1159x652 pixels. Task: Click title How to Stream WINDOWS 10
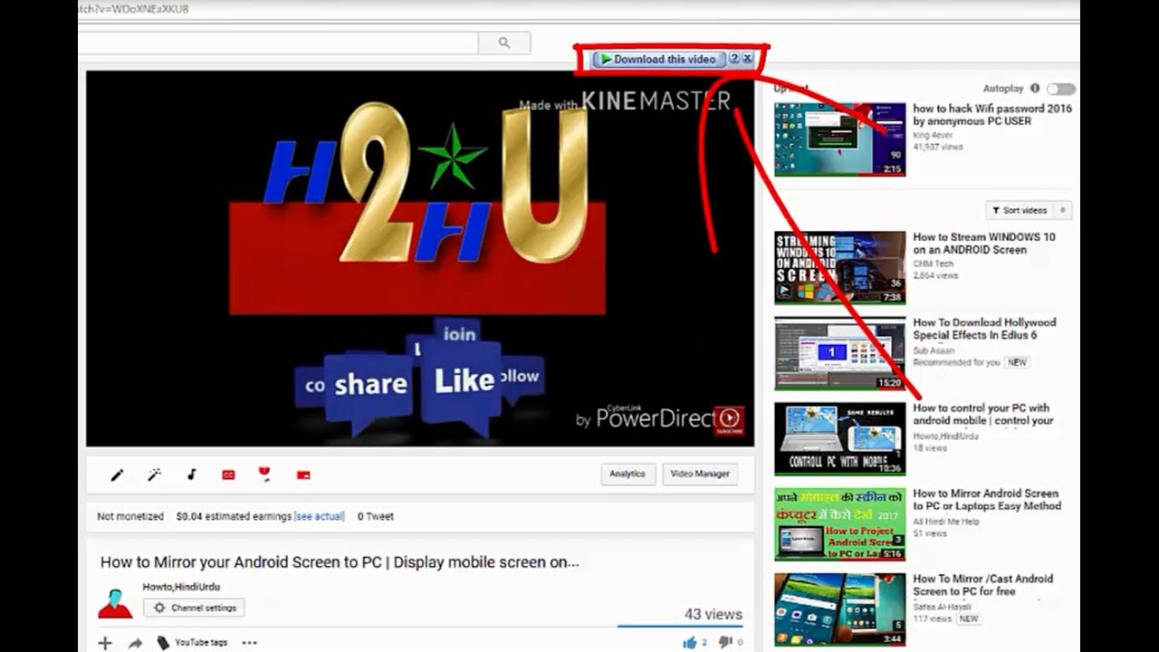click(x=983, y=244)
